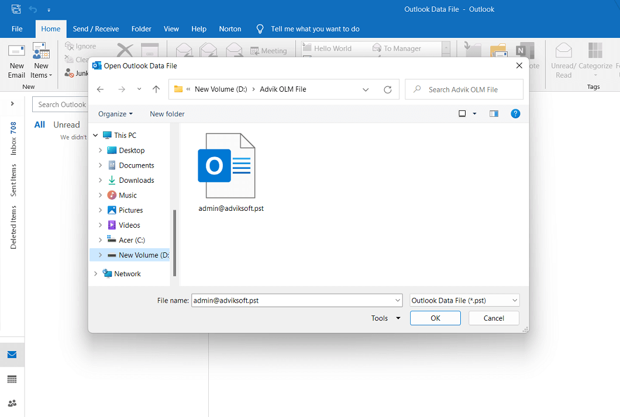Click the Ignore conversation icon
The image size is (620, 417).
pyautogui.click(x=70, y=47)
